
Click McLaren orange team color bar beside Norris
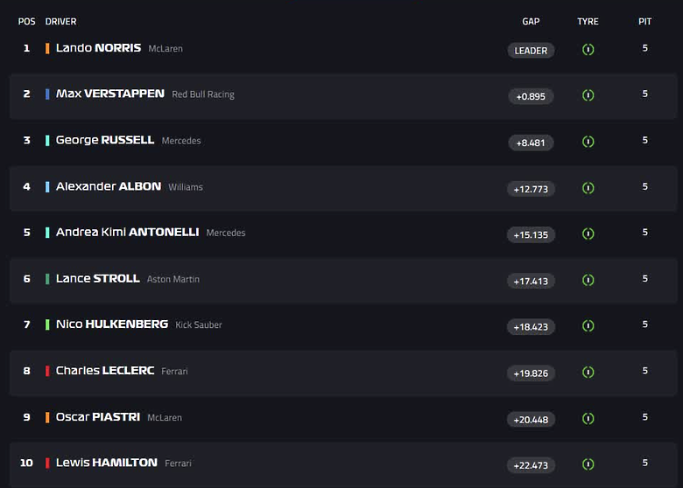(47, 48)
